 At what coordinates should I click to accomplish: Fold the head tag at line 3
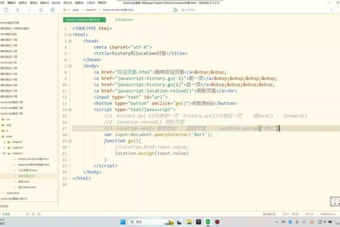point(69,41)
